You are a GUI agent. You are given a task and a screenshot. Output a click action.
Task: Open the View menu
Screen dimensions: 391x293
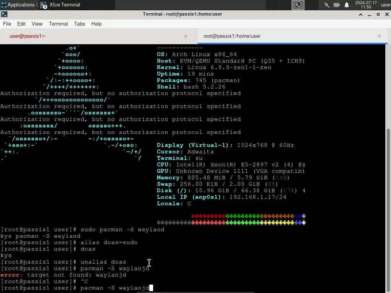click(x=37, y=24)
